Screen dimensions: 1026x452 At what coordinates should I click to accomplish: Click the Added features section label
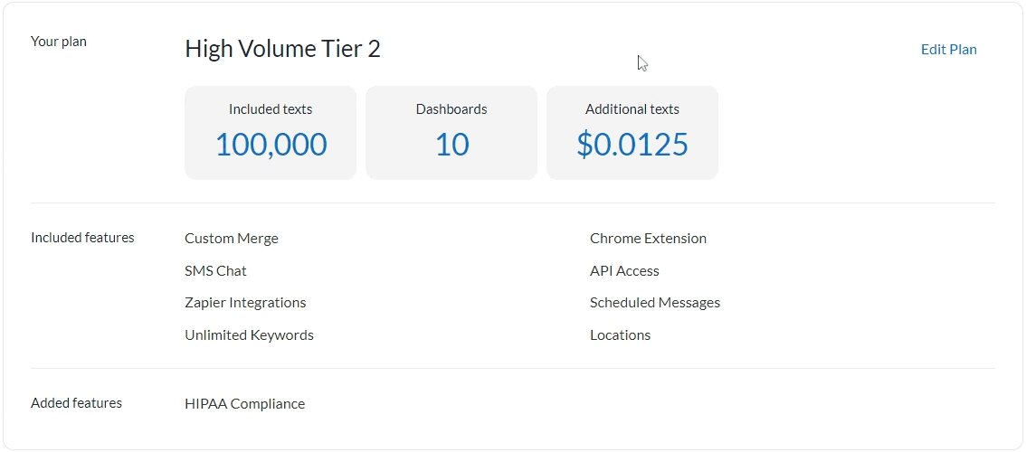[x=76, y=403]
